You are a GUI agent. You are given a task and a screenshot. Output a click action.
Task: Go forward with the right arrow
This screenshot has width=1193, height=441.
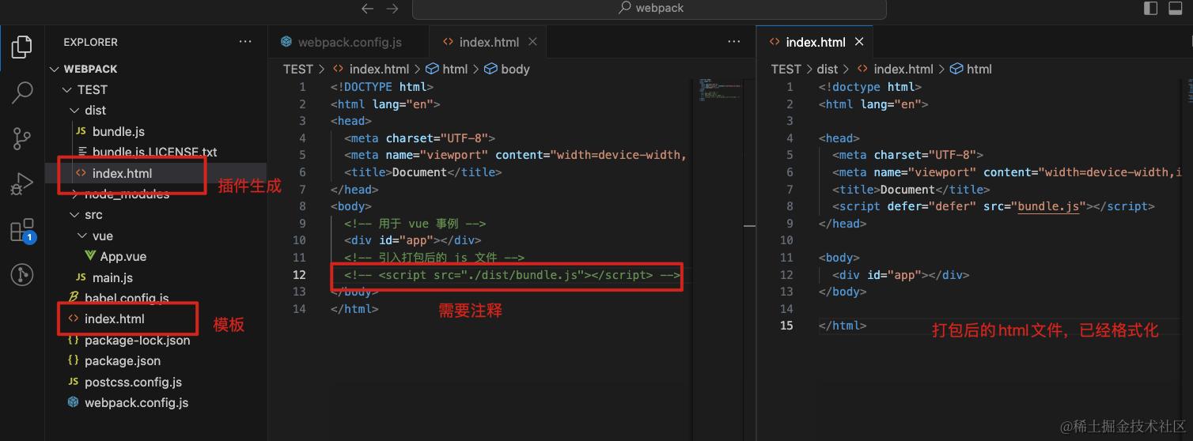pyautogui.click(x=392, y=9)
